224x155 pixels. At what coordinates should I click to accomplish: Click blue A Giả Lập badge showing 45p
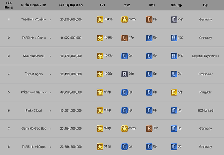point(174,38)
